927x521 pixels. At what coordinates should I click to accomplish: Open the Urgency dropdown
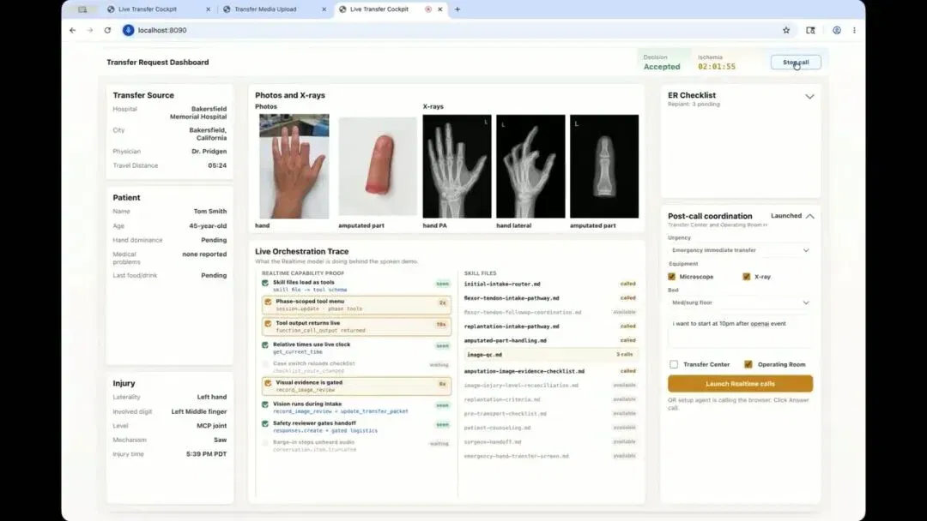(x=740, y=250)
